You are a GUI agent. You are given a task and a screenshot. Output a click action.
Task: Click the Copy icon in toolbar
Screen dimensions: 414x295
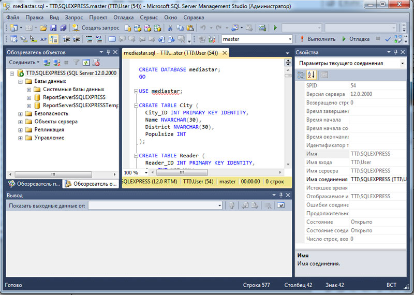180,28
